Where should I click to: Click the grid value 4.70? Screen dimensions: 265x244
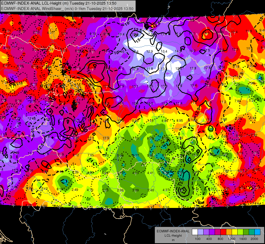90,190
